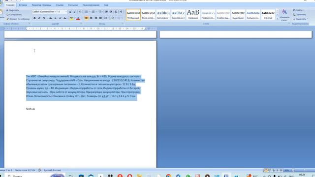The image size is (315, 177).
Task: Open the Рассылки tab
Action: pyautogui.click(x=73, y=5)
